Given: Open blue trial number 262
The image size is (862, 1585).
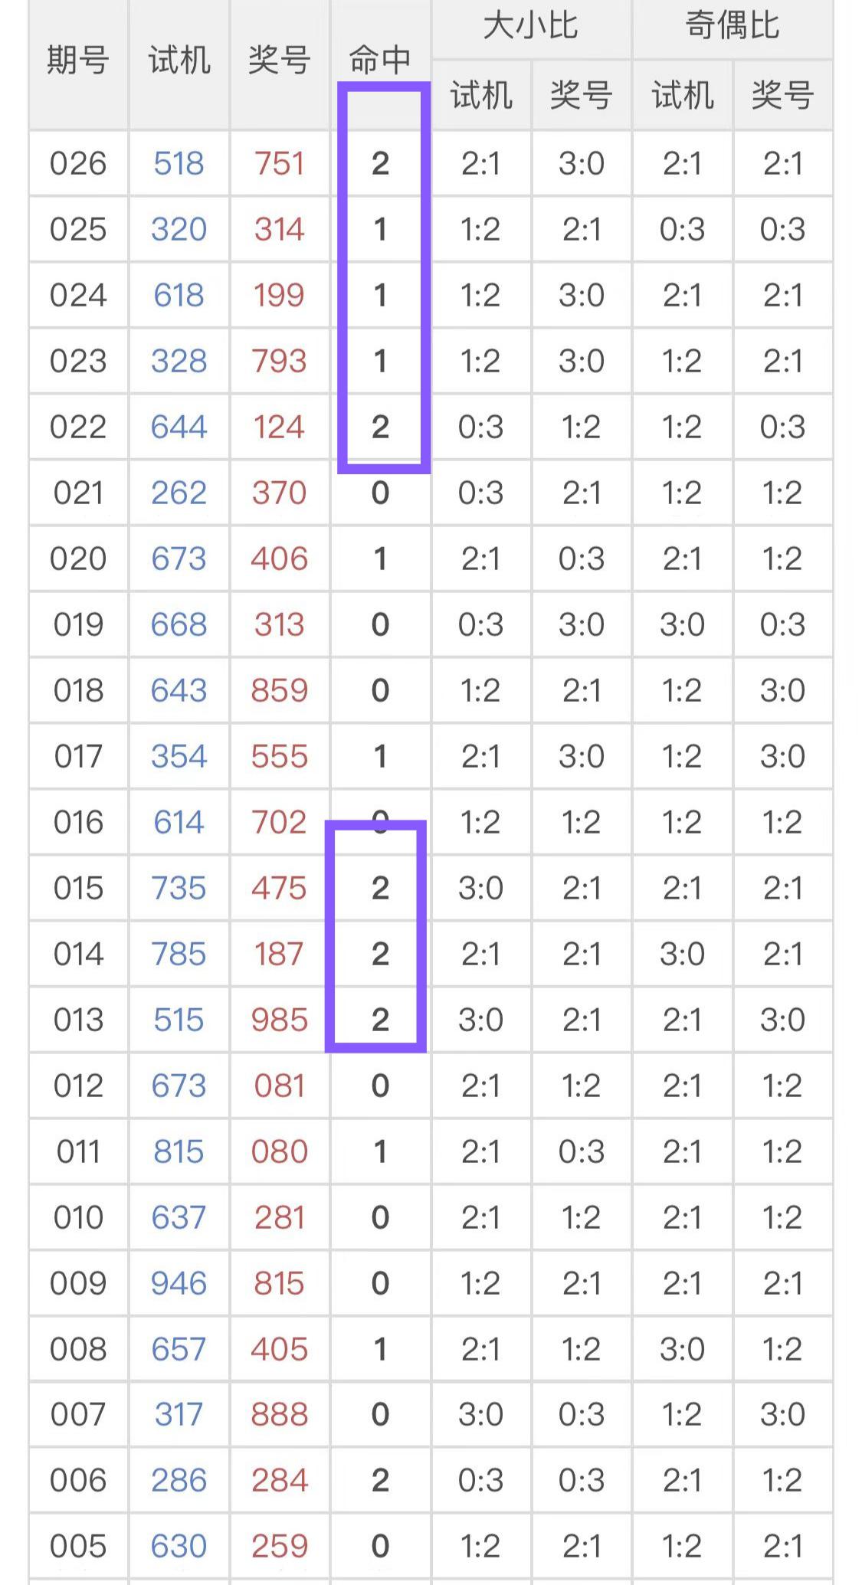Looking at the screenshot, I should pyautogui.click(x=179, y=493).
